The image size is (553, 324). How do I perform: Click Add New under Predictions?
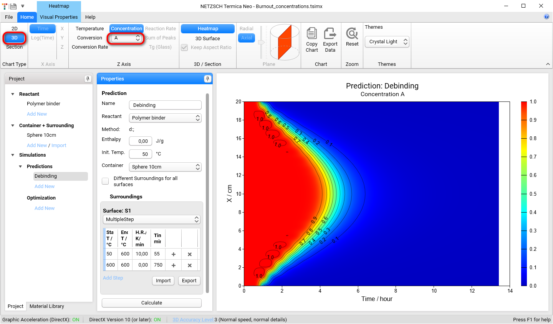coord(44,186)
